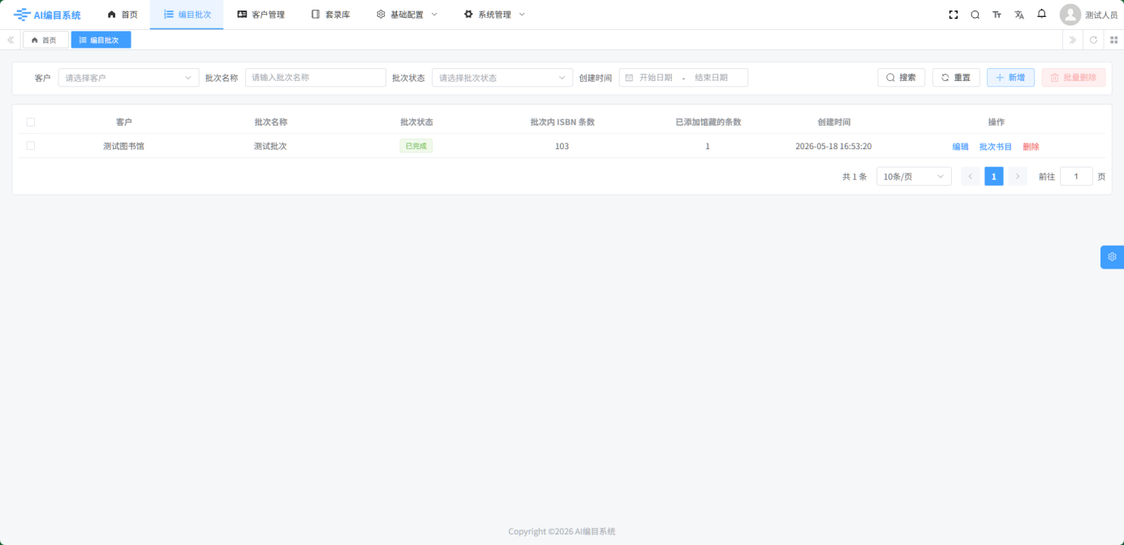This screenshot has height=545, width=1124.
Task: Expand the 基础配置 menu
Action: [407, 15]
